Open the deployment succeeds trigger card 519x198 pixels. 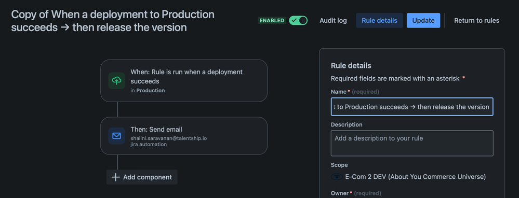pyautogui.click(x=184, y=80)
